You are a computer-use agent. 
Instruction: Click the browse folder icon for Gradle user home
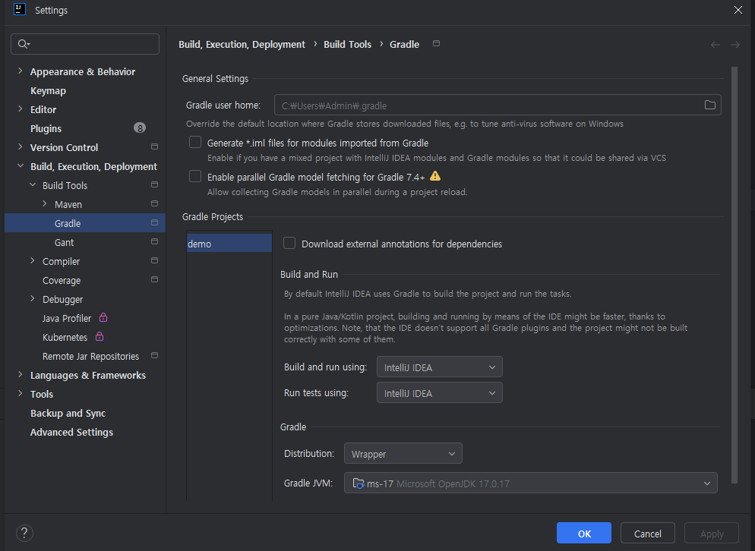pos(709,105)
